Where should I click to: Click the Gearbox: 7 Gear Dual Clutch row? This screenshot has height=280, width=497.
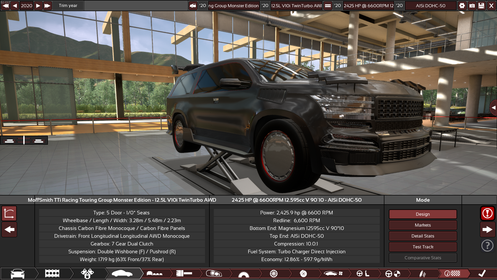click(x=122, y=244)
